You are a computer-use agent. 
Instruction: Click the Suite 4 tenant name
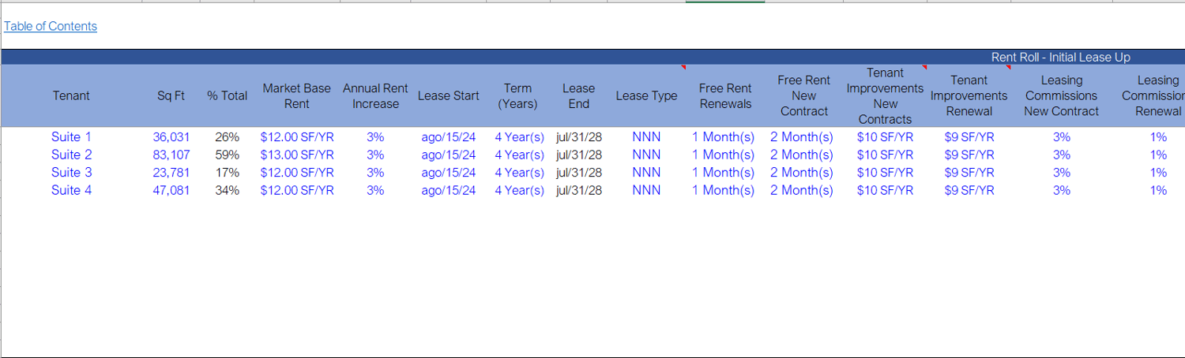click(71, 190)
